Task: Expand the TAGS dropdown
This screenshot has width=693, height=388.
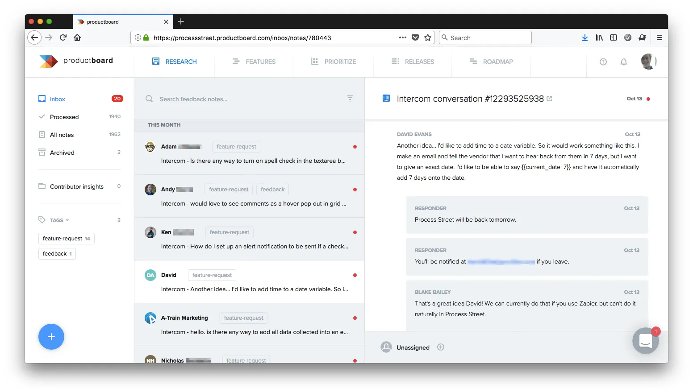Action: (x=59, y=220)
